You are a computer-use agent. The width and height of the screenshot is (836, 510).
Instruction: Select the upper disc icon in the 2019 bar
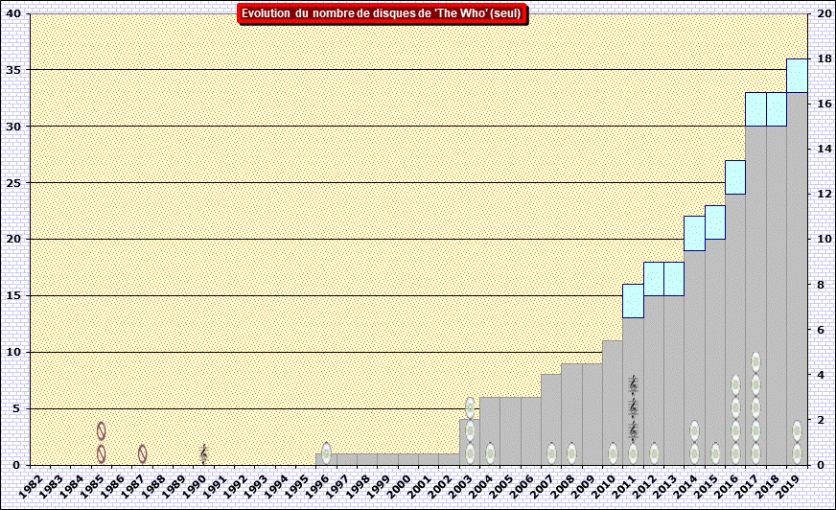click(797, 430)
